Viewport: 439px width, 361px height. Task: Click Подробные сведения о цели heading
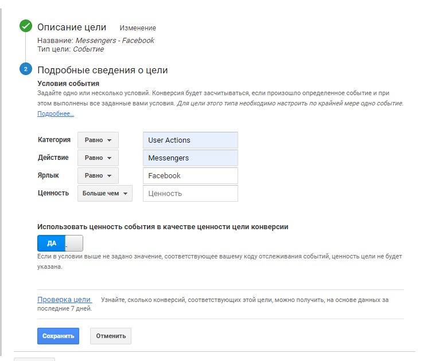click(102, 70)
